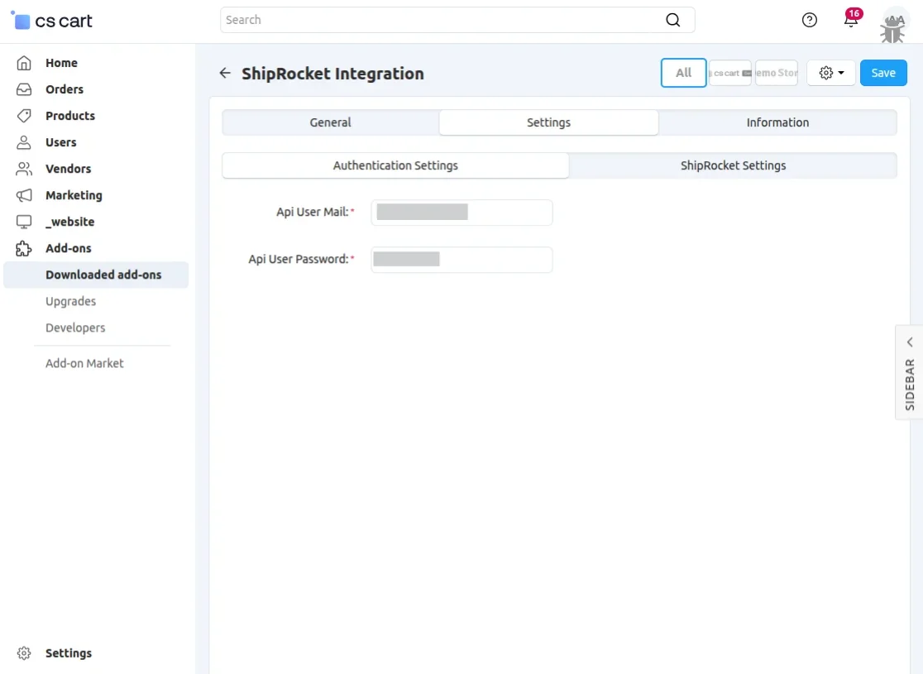Click the Marketing megaphone icon

click(24, 195)
